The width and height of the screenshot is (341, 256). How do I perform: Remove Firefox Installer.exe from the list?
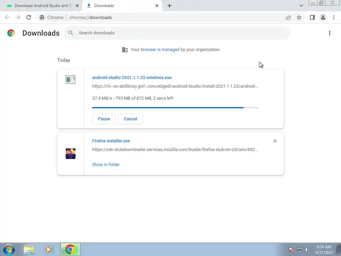[x=275, y=141]
